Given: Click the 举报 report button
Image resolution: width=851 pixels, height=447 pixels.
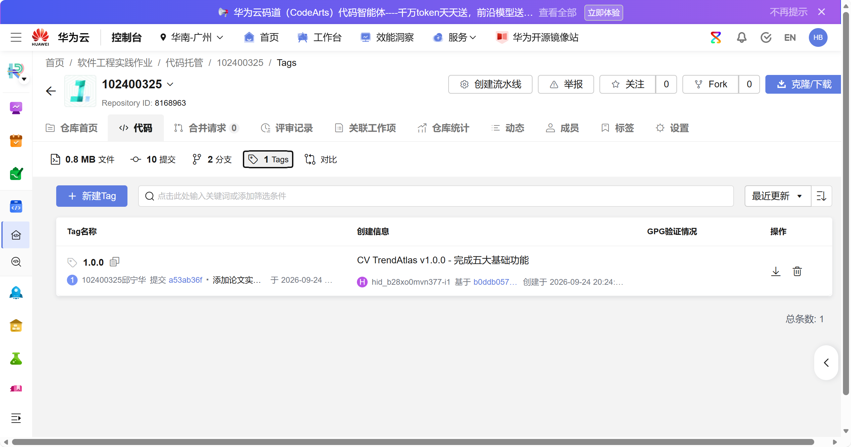Looking at the screenshot, I should coord(566,84).
